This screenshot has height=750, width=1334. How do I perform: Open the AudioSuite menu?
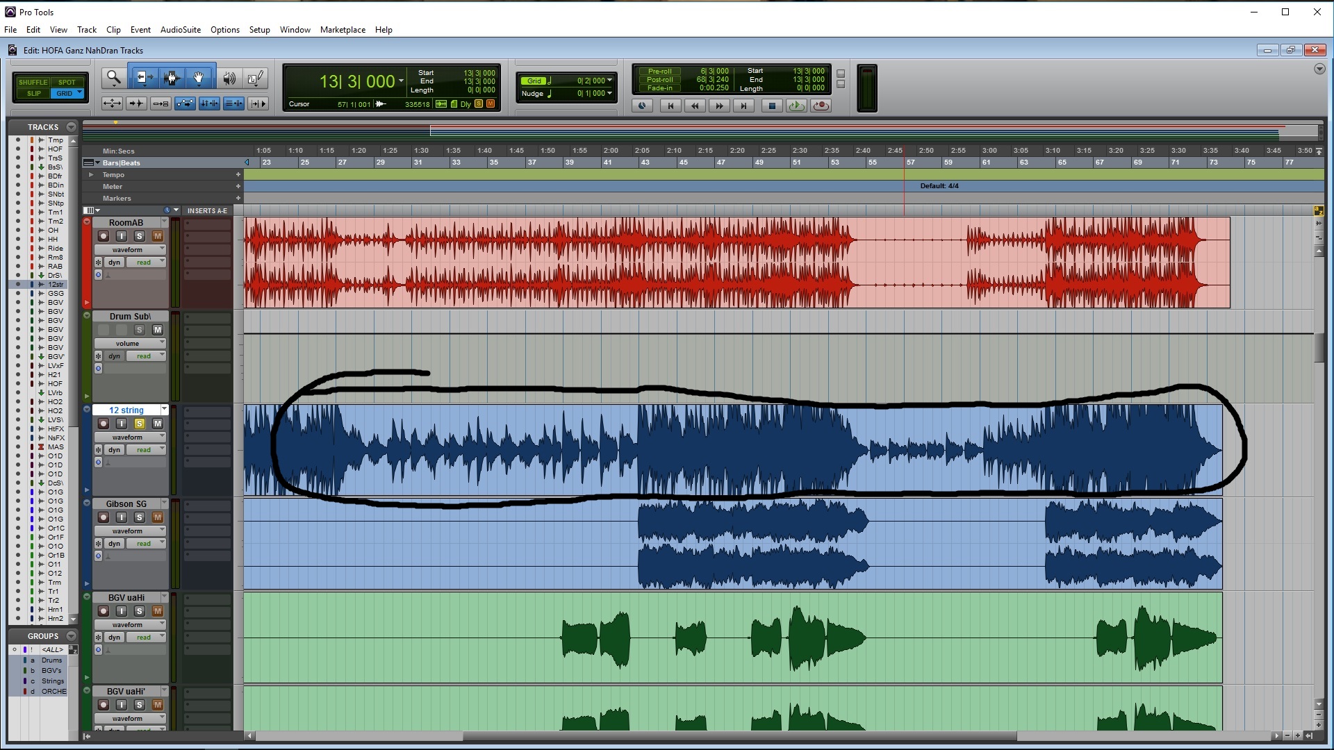[180, 30]
